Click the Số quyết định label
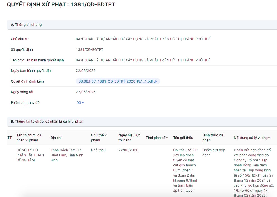277x197 pixels. tap(22, 49)
